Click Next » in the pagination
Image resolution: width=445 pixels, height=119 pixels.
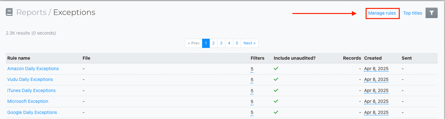tap(250, 43)
